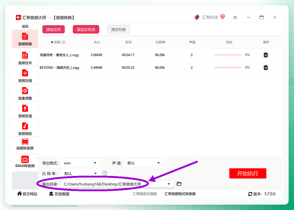Open the 音频合并 sidebar tool
The width and height of the screenshot is (294, 210).
point(25,58)
